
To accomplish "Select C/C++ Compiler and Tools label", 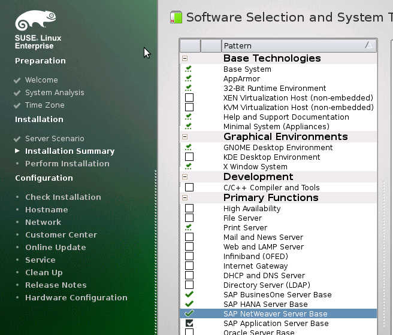I will [x=271, y=188].
